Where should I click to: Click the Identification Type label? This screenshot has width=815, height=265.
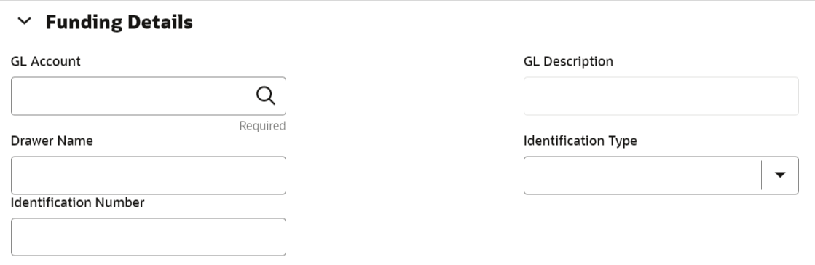[x=580, y=141]
